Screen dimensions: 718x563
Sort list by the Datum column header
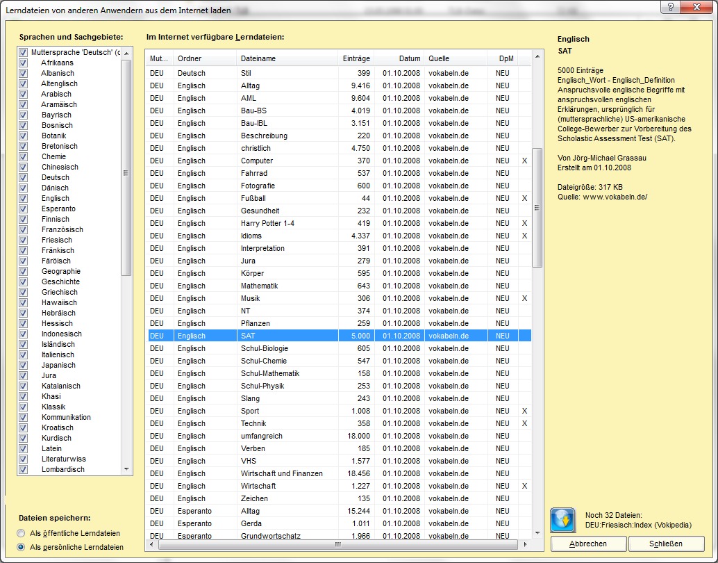tap(399, 58)
